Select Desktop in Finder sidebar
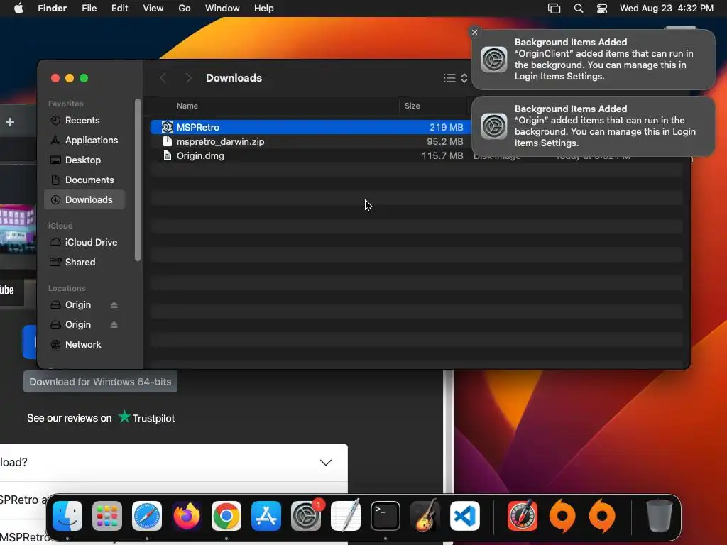727x545 pixels. [x=85, y=160]
